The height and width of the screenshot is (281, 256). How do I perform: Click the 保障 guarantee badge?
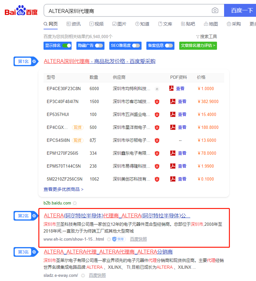coord(119,239)
